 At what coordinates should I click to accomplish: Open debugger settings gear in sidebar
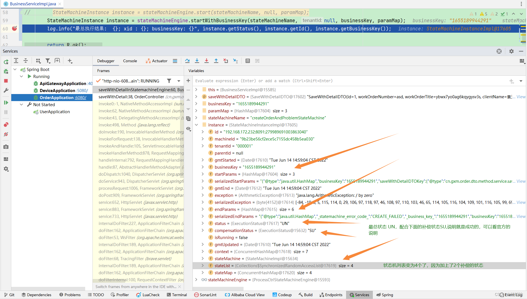pyautogui.click(x=6, y=169)
